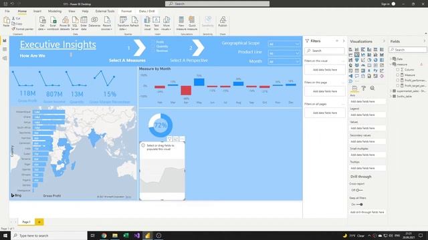The height and width of the screenshot is (240, 428).
Task: Choose the SQL Server source icon
Action: point(75,23)
